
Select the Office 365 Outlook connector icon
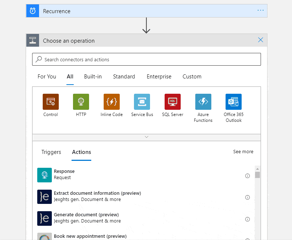click(234, 102)
